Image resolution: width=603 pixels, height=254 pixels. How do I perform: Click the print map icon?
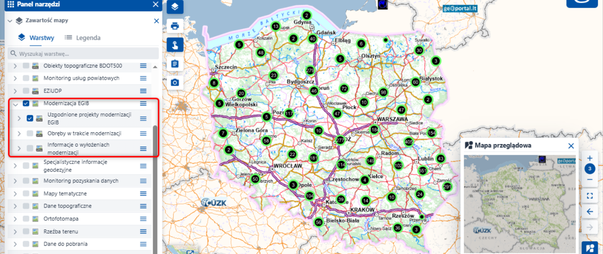(175, 26)
